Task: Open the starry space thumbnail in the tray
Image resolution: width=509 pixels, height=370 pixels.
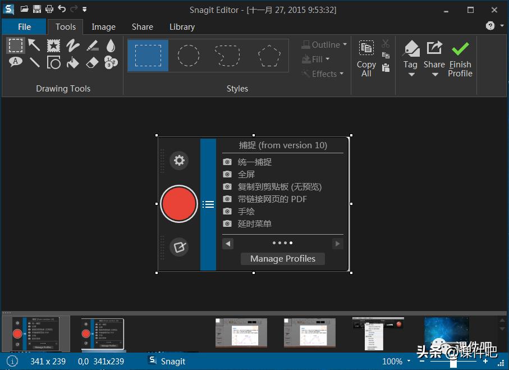Action: point(446,332)
